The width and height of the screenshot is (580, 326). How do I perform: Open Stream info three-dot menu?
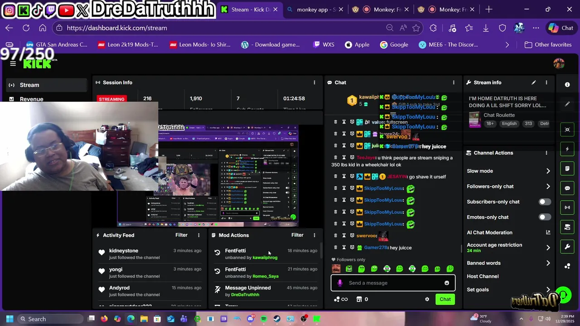[546, 82]
